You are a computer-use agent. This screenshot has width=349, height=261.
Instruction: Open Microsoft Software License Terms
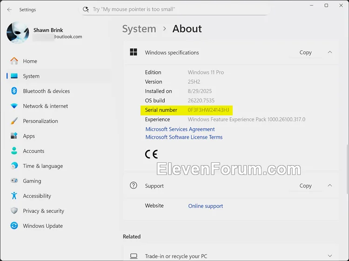(184, 137)
